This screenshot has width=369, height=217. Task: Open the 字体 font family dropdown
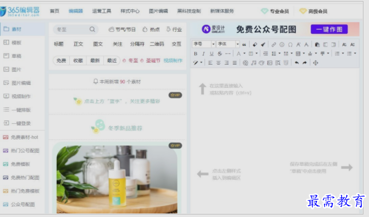[x=228, y=44]
